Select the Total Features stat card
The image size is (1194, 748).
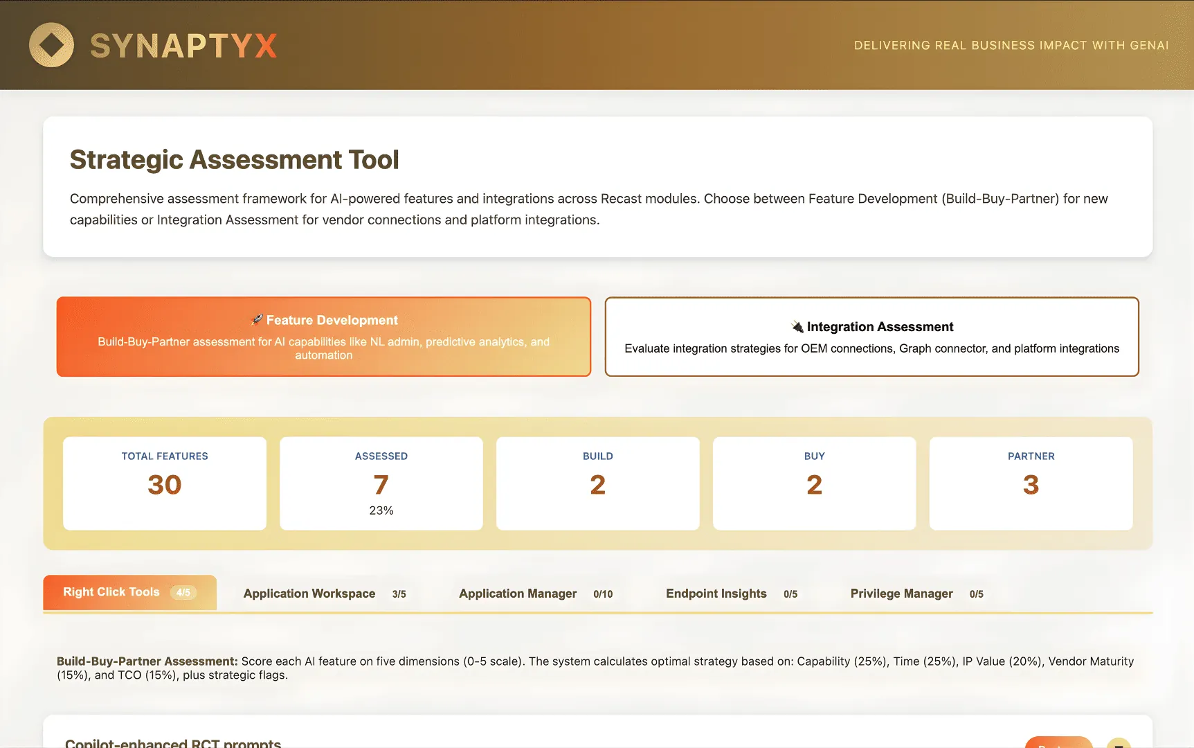coord(165,483)
